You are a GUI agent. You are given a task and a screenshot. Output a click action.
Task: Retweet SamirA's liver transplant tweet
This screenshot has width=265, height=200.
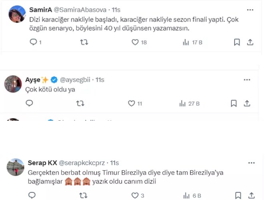(x=84, y=42)
